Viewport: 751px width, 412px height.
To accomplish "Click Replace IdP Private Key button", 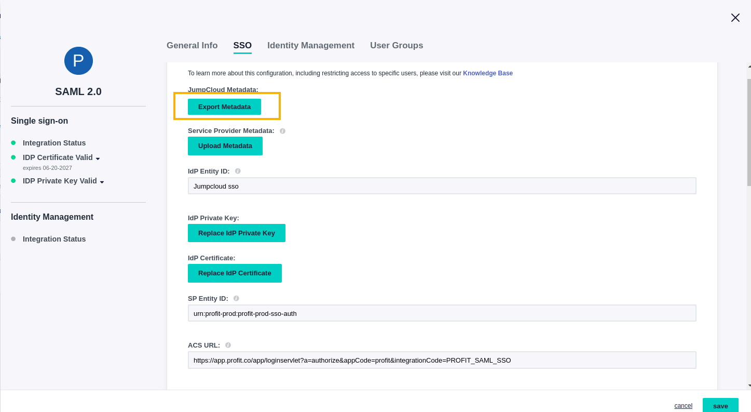I will [x=237, y=233].
